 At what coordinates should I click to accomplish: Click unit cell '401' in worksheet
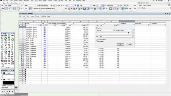pos(45,58)
